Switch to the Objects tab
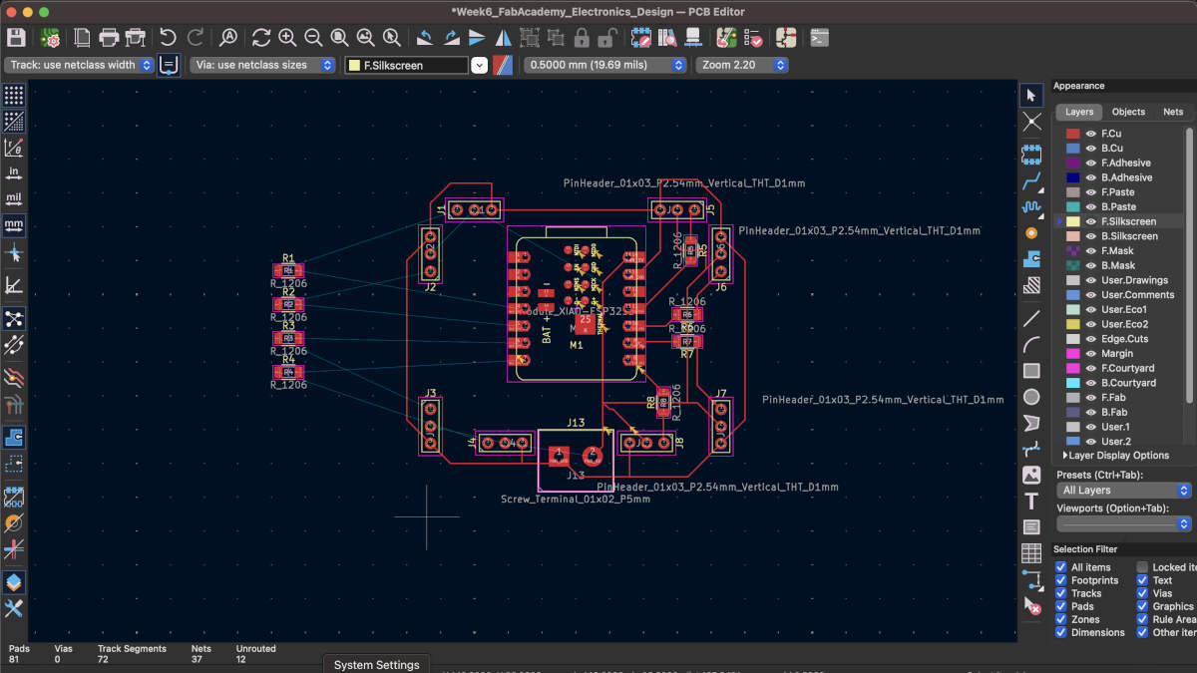 coord(1128,112)
